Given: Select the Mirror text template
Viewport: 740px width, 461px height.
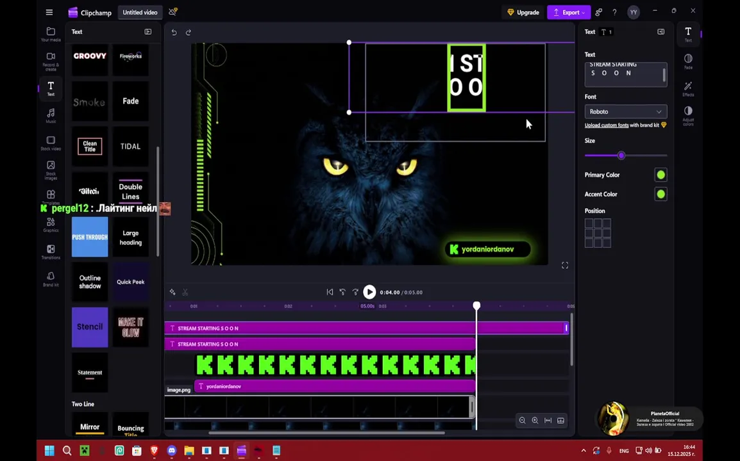Looking at the screenshot, I should pyautogui.click(x=90, y=425).
